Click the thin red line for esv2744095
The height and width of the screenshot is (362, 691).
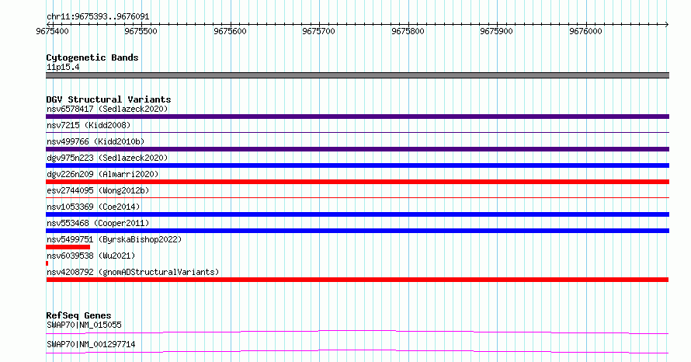[x=357, y=197]
